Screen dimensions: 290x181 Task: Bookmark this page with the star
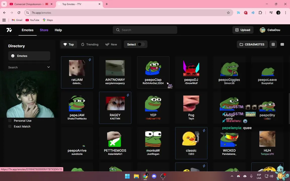pyautogui.click(x=228, y=13)
